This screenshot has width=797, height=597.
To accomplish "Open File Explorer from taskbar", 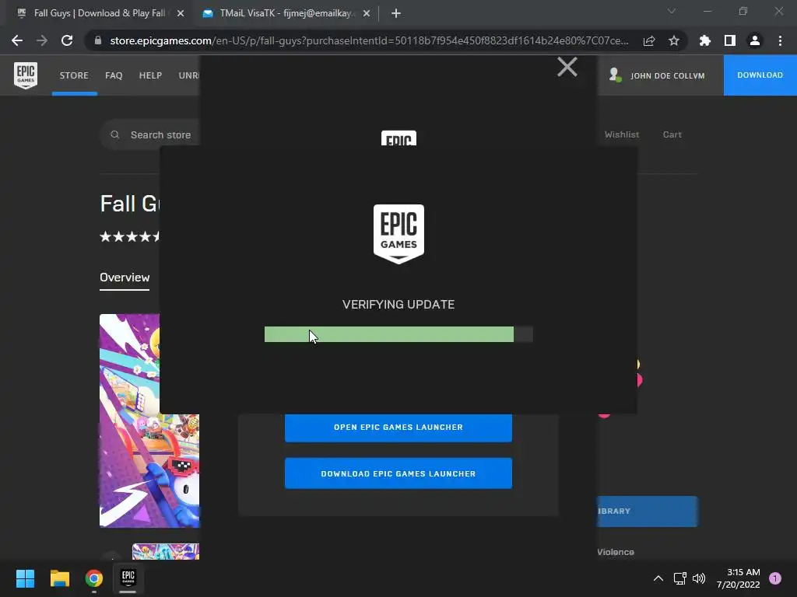I will pyautogui.click(x=59, y=578).
